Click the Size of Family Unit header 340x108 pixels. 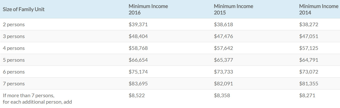tap(24, 9)
